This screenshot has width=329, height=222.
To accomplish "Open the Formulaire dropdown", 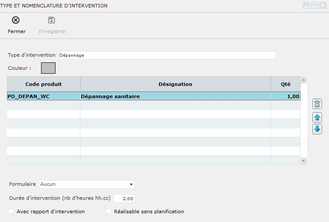I will [87, 184].
